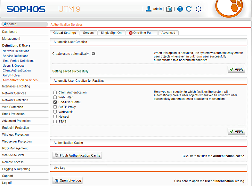The image size is (252, 186).
Task: Click the log icon on Open Live Log
Action: coord(56,181)
